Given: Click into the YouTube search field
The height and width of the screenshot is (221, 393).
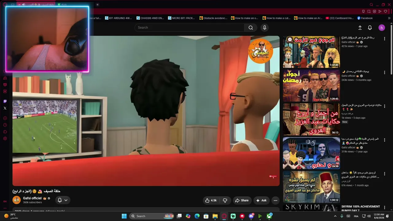Looking at the screenshot, I should 189,28.
